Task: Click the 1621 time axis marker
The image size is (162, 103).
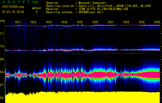Action: pyautogui.click(x=18, y=22)
